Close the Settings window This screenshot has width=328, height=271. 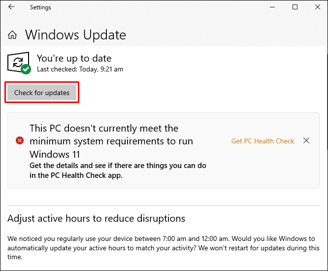[317, 7]
